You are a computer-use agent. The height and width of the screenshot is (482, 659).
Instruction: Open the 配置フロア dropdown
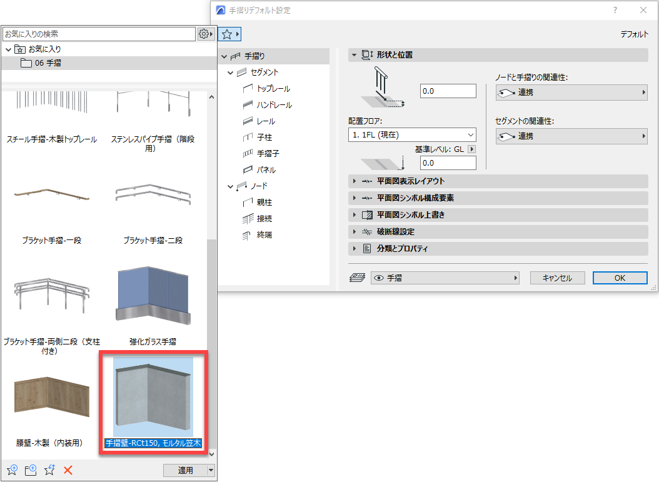(412, 135)
